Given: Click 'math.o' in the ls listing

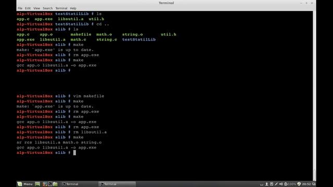Looking at the screenshot, I should pos(104,34).
